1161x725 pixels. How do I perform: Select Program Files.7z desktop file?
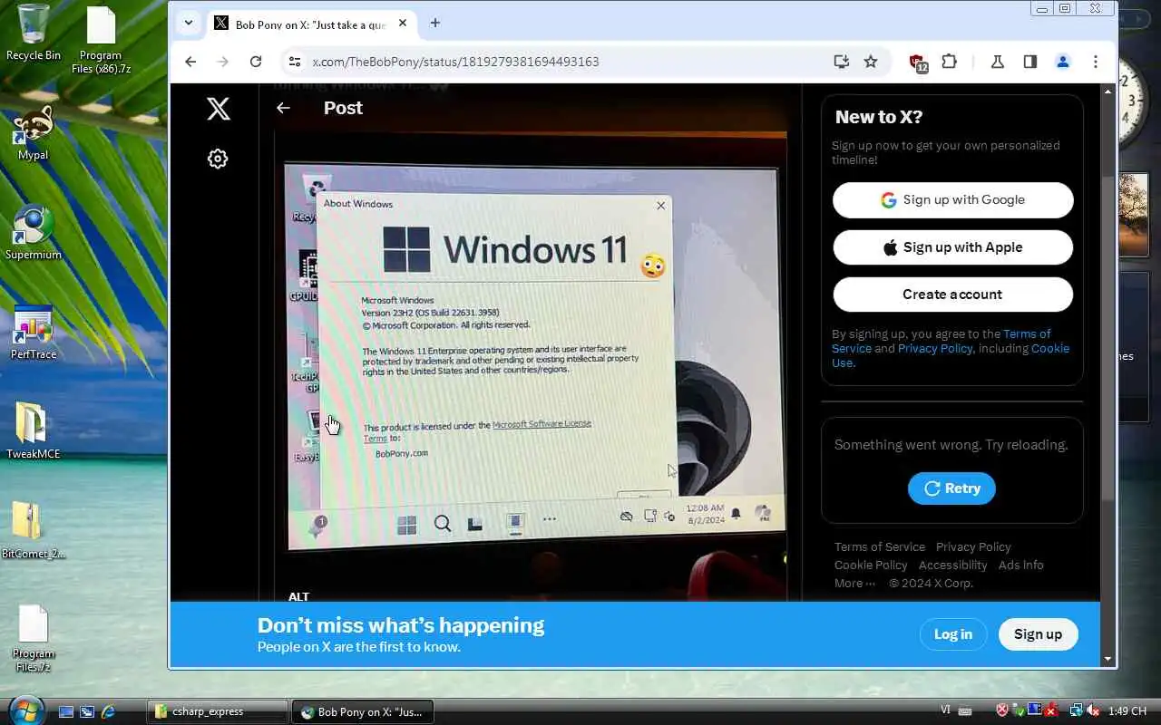[34, 639]
